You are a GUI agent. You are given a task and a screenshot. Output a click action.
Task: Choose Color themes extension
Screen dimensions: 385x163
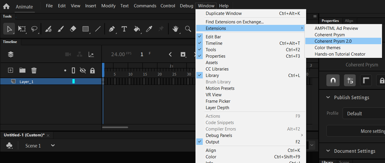(x=343, y=48)
